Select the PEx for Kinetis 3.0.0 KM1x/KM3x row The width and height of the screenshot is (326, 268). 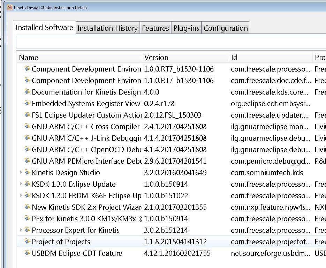click(x=171, y=219)
